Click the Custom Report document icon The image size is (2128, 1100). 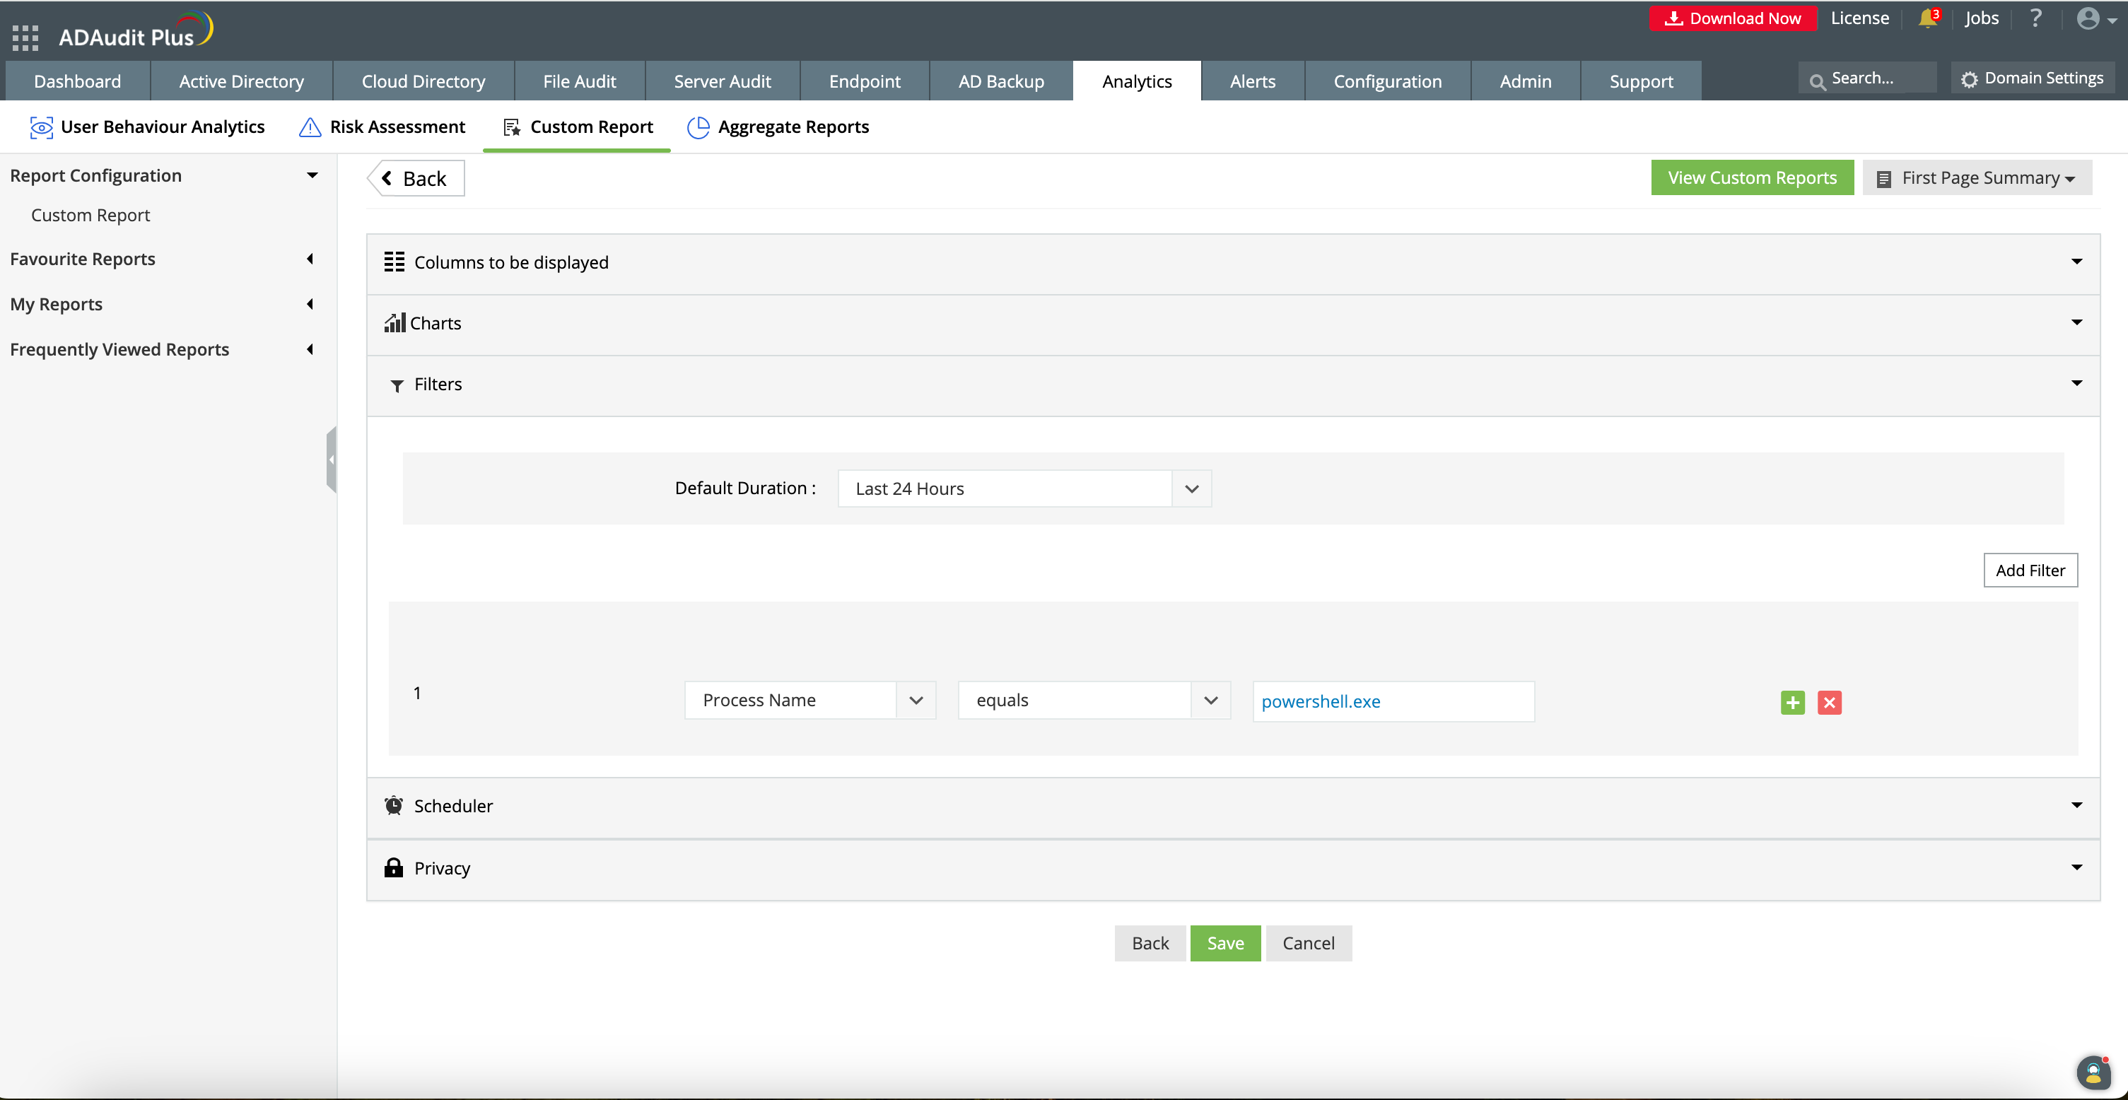pos(512,127)
